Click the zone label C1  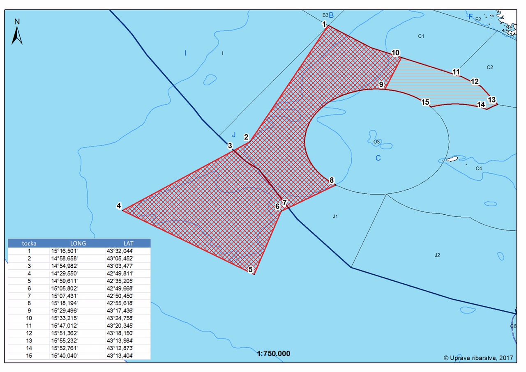tap(421, 37)
